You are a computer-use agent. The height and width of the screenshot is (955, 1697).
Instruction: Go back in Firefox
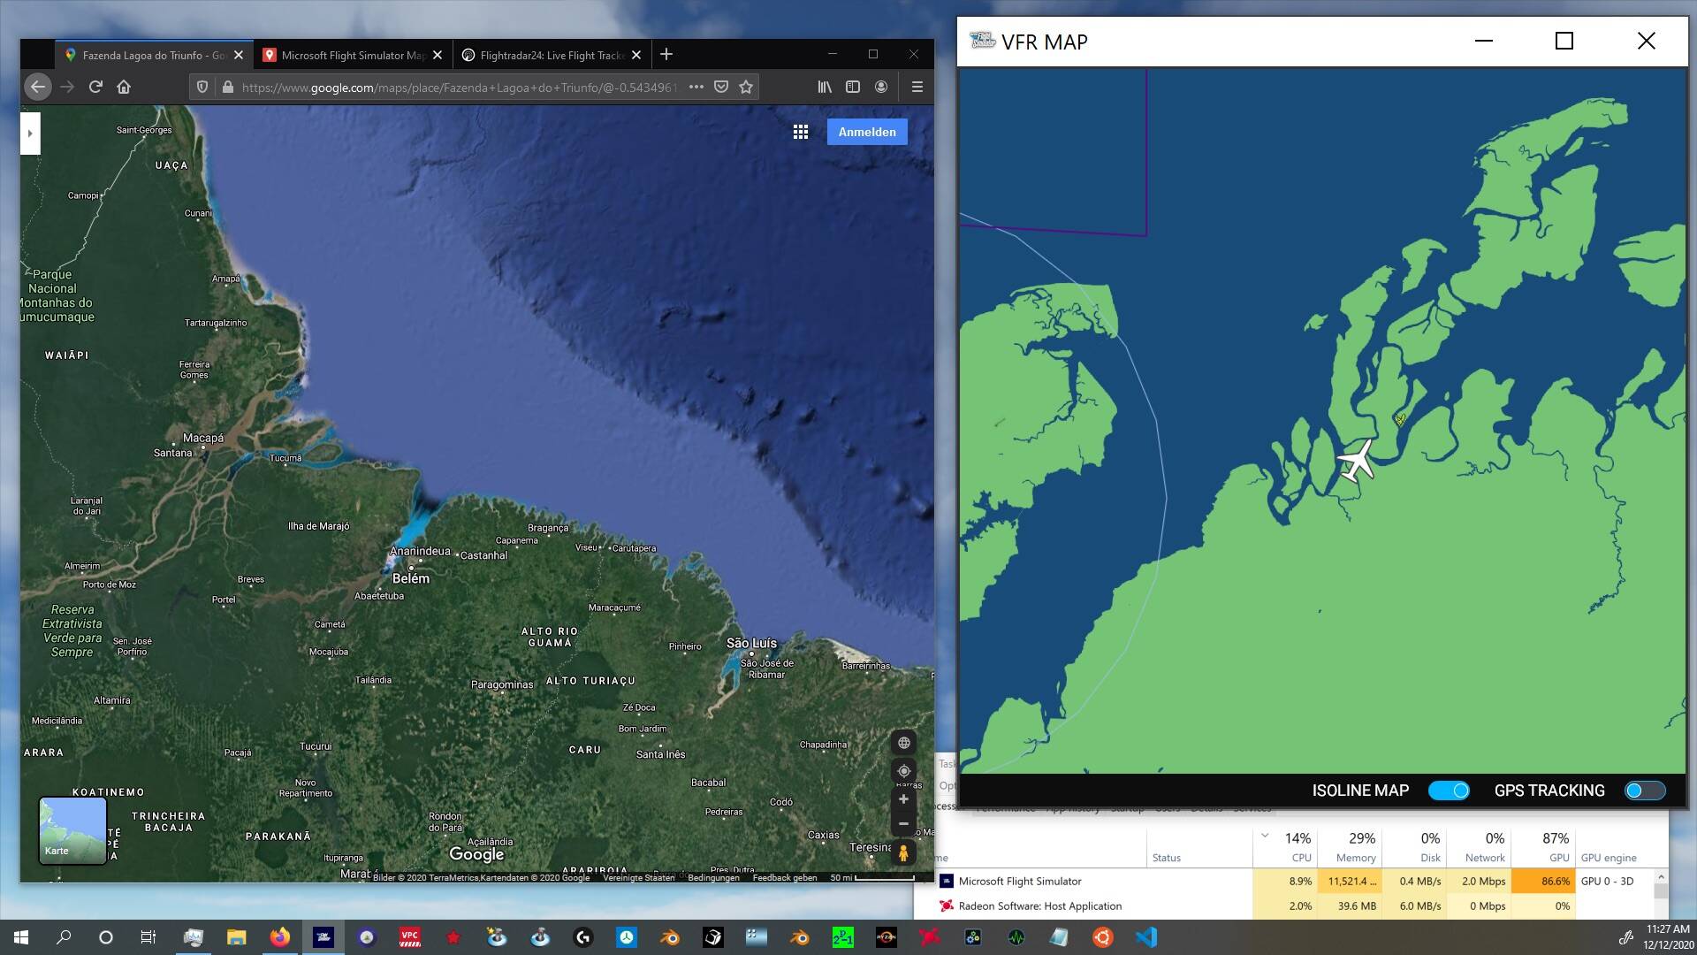click(x=37, y=87)
